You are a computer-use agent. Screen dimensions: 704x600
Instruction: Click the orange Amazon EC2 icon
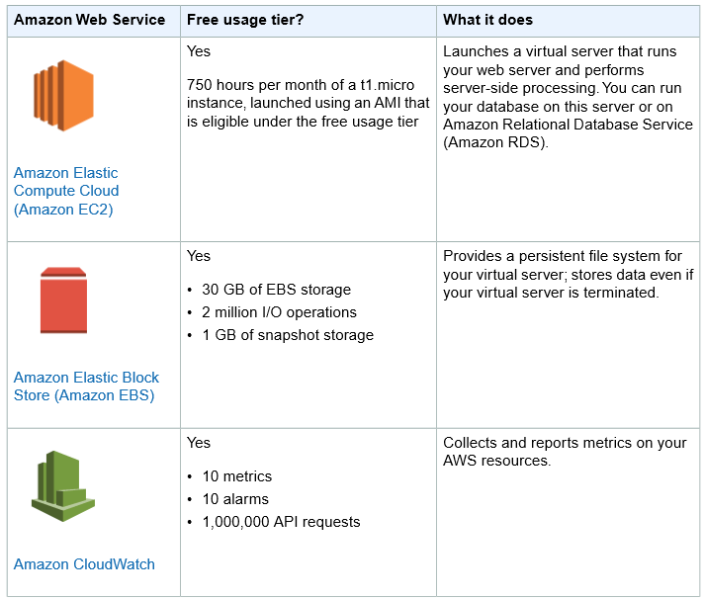click(63, 95)
